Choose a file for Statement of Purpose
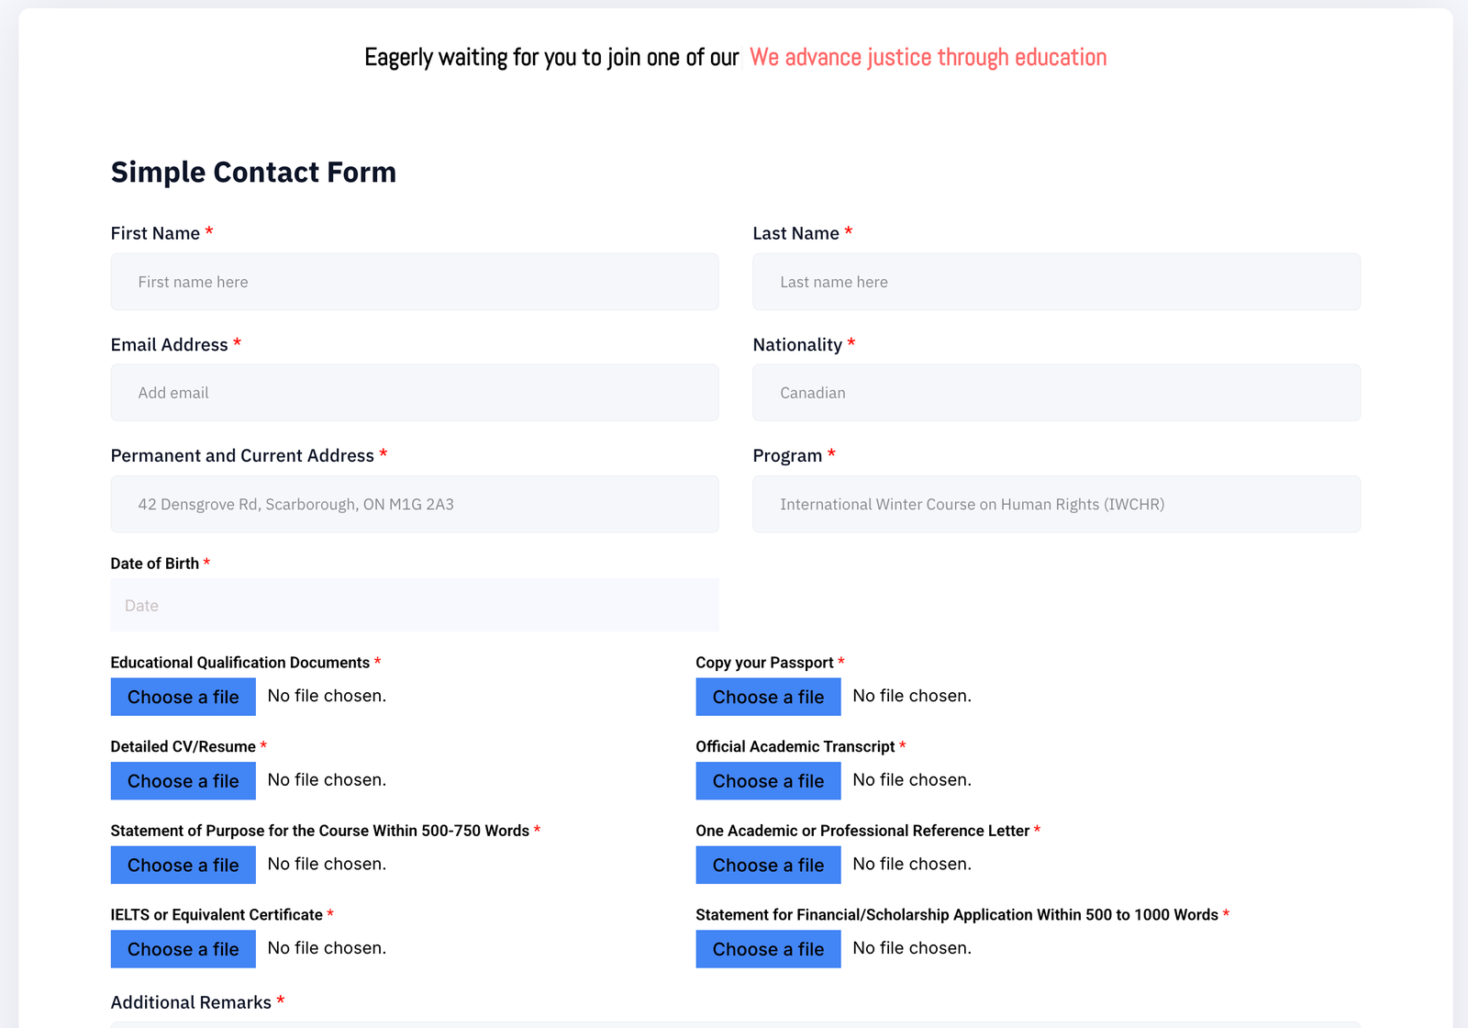The height and width of the screenshot is (1028, 1468). tap(183, 865)
